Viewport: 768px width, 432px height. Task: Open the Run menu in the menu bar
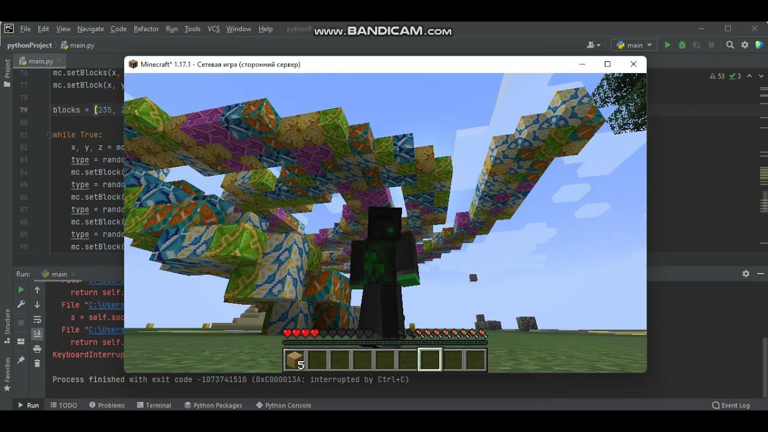(x=172, y=29)
